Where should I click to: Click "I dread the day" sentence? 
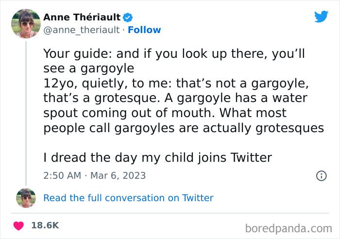tap(158, 157)
